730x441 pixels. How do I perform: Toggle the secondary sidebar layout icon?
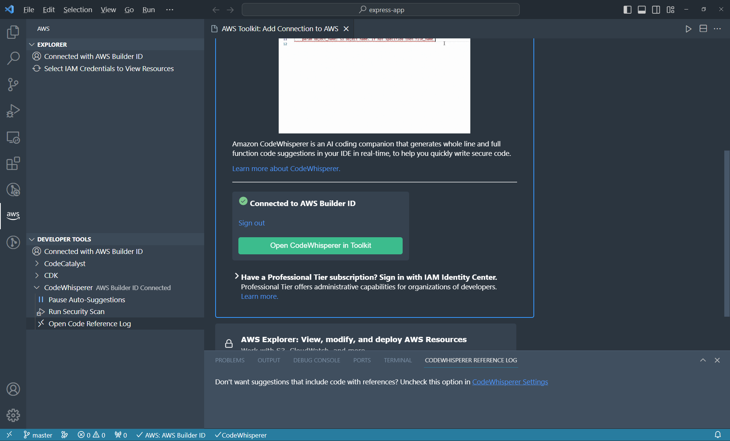(x=656, y=10)
